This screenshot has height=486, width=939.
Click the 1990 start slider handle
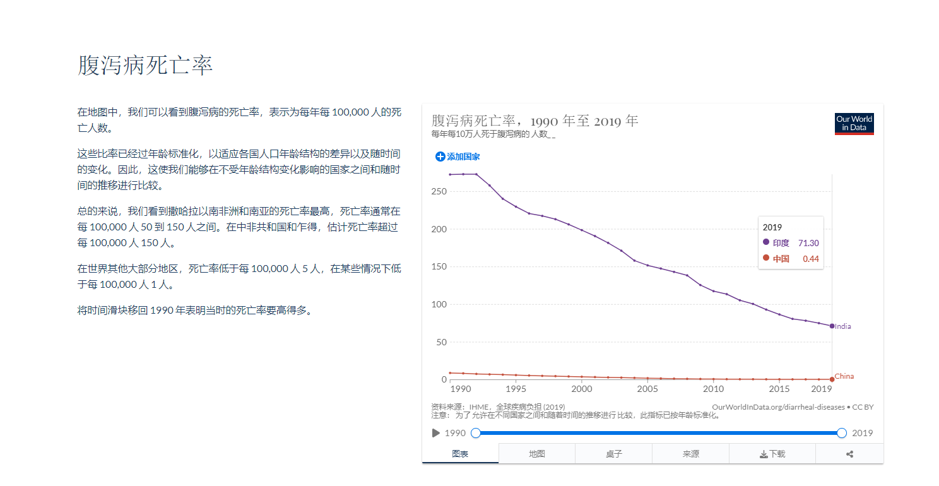click(x=476, y=433)
